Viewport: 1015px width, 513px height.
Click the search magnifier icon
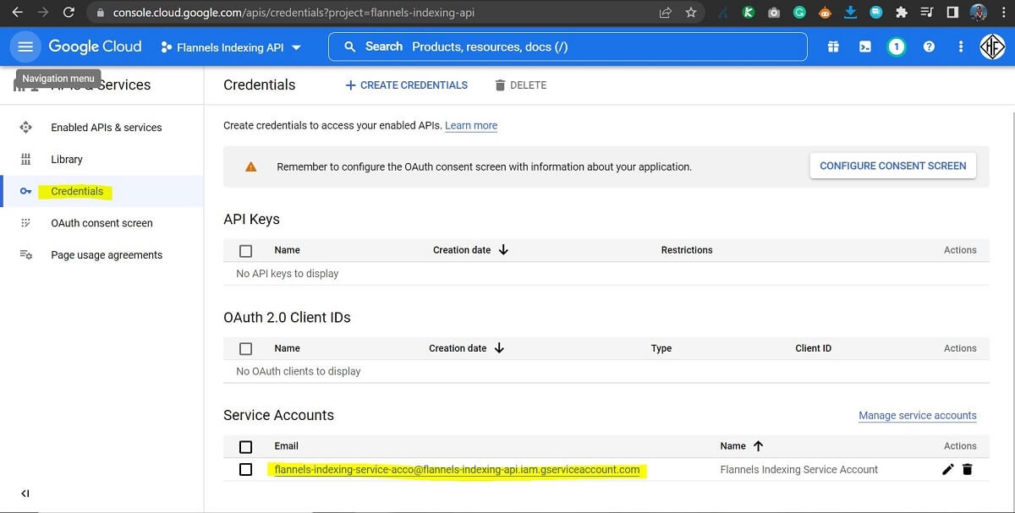(350, 46)
